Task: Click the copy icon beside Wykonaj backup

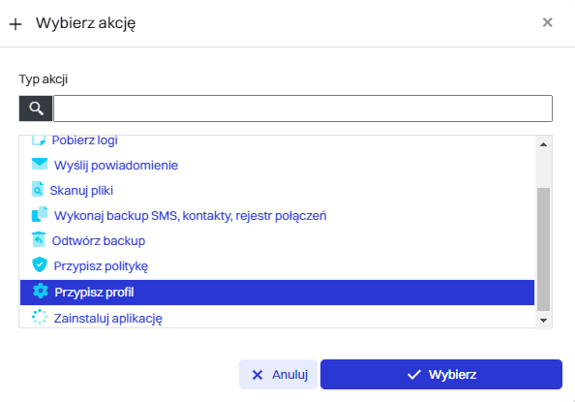Action: [x=40, y=214]
